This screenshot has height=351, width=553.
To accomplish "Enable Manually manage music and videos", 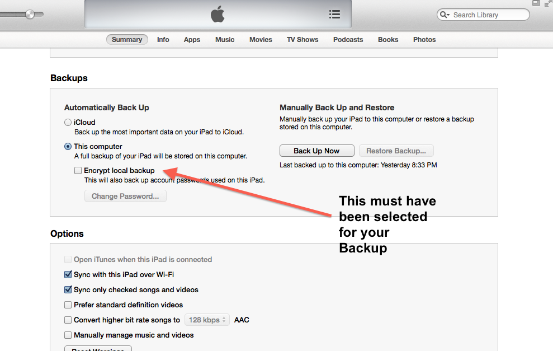I will click(68, 335).
